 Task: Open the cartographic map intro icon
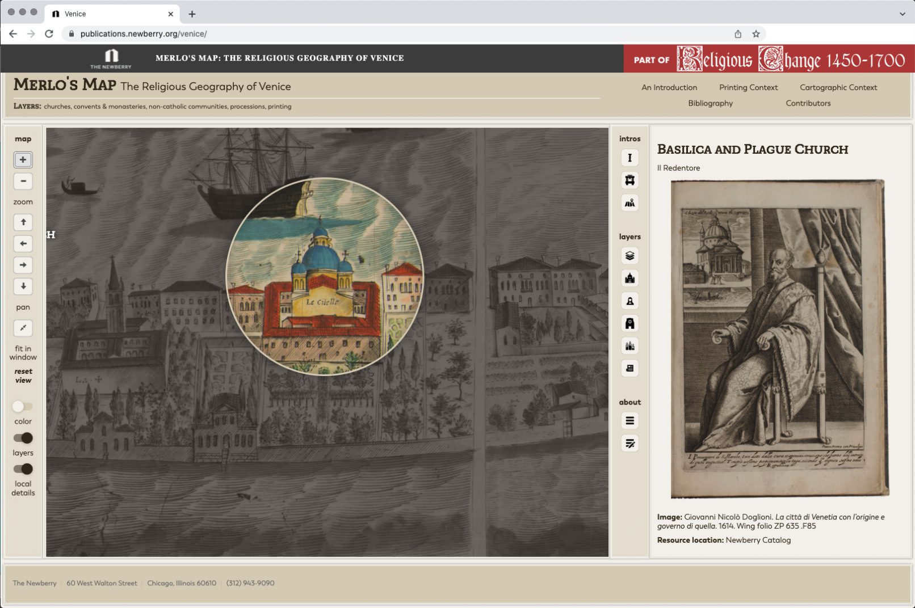[629, 203]
